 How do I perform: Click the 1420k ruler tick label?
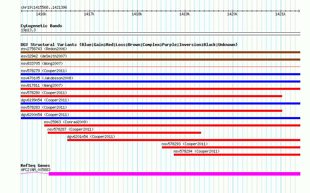click(x=232, y=14)
